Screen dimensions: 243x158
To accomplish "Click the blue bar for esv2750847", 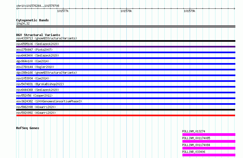I will (126, 52).
